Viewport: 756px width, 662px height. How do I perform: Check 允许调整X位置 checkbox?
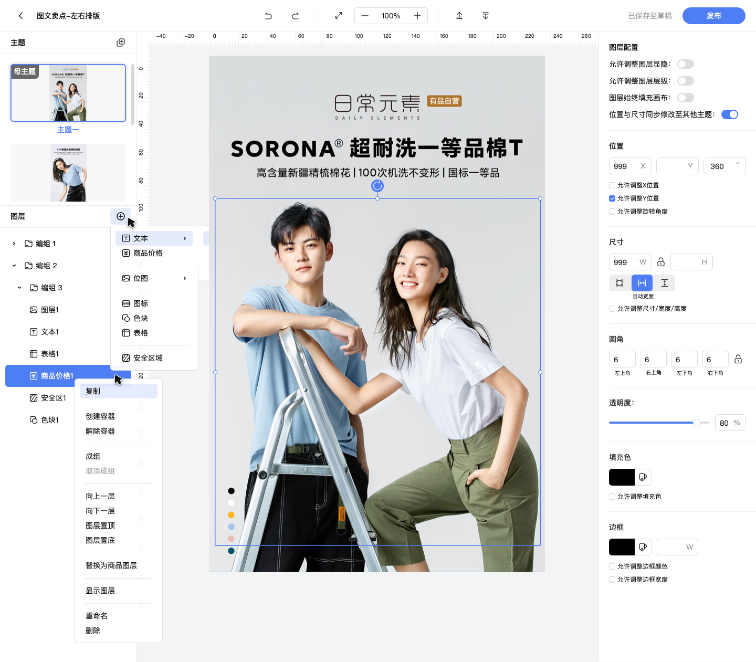pos(612,185)
